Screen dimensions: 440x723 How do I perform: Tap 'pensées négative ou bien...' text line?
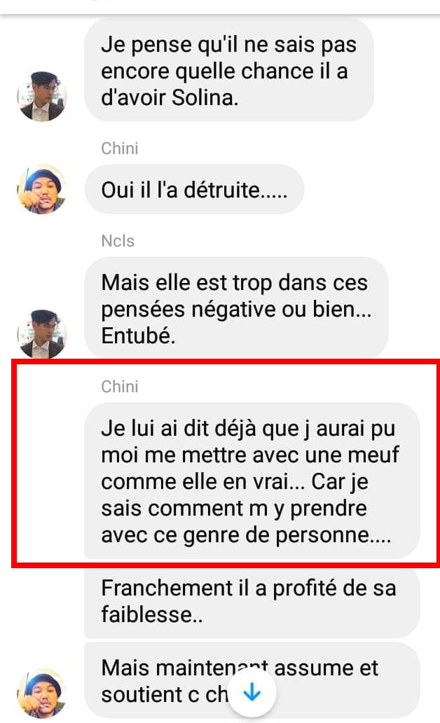[x=236, y=309]
